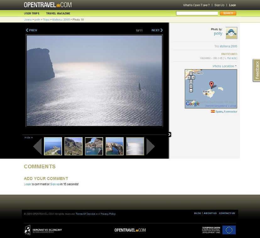Pan the map left with the arrow
This screenshot has height=238, width=260.
(x=189, y=77)
